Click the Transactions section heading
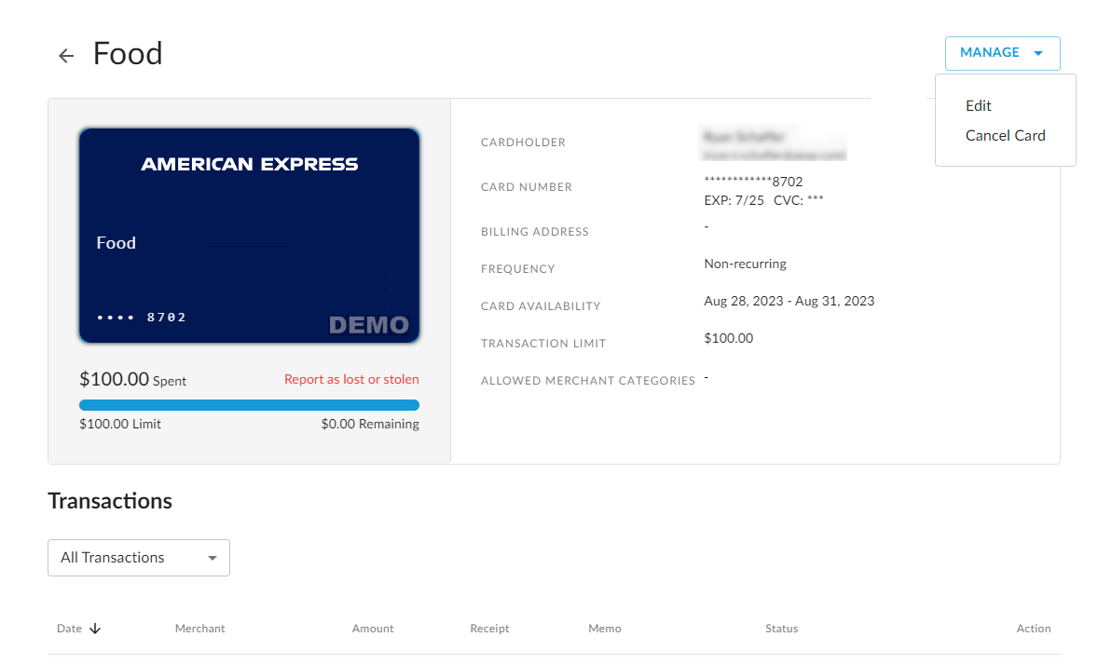The image size is (1112, 664). [110, 501]
